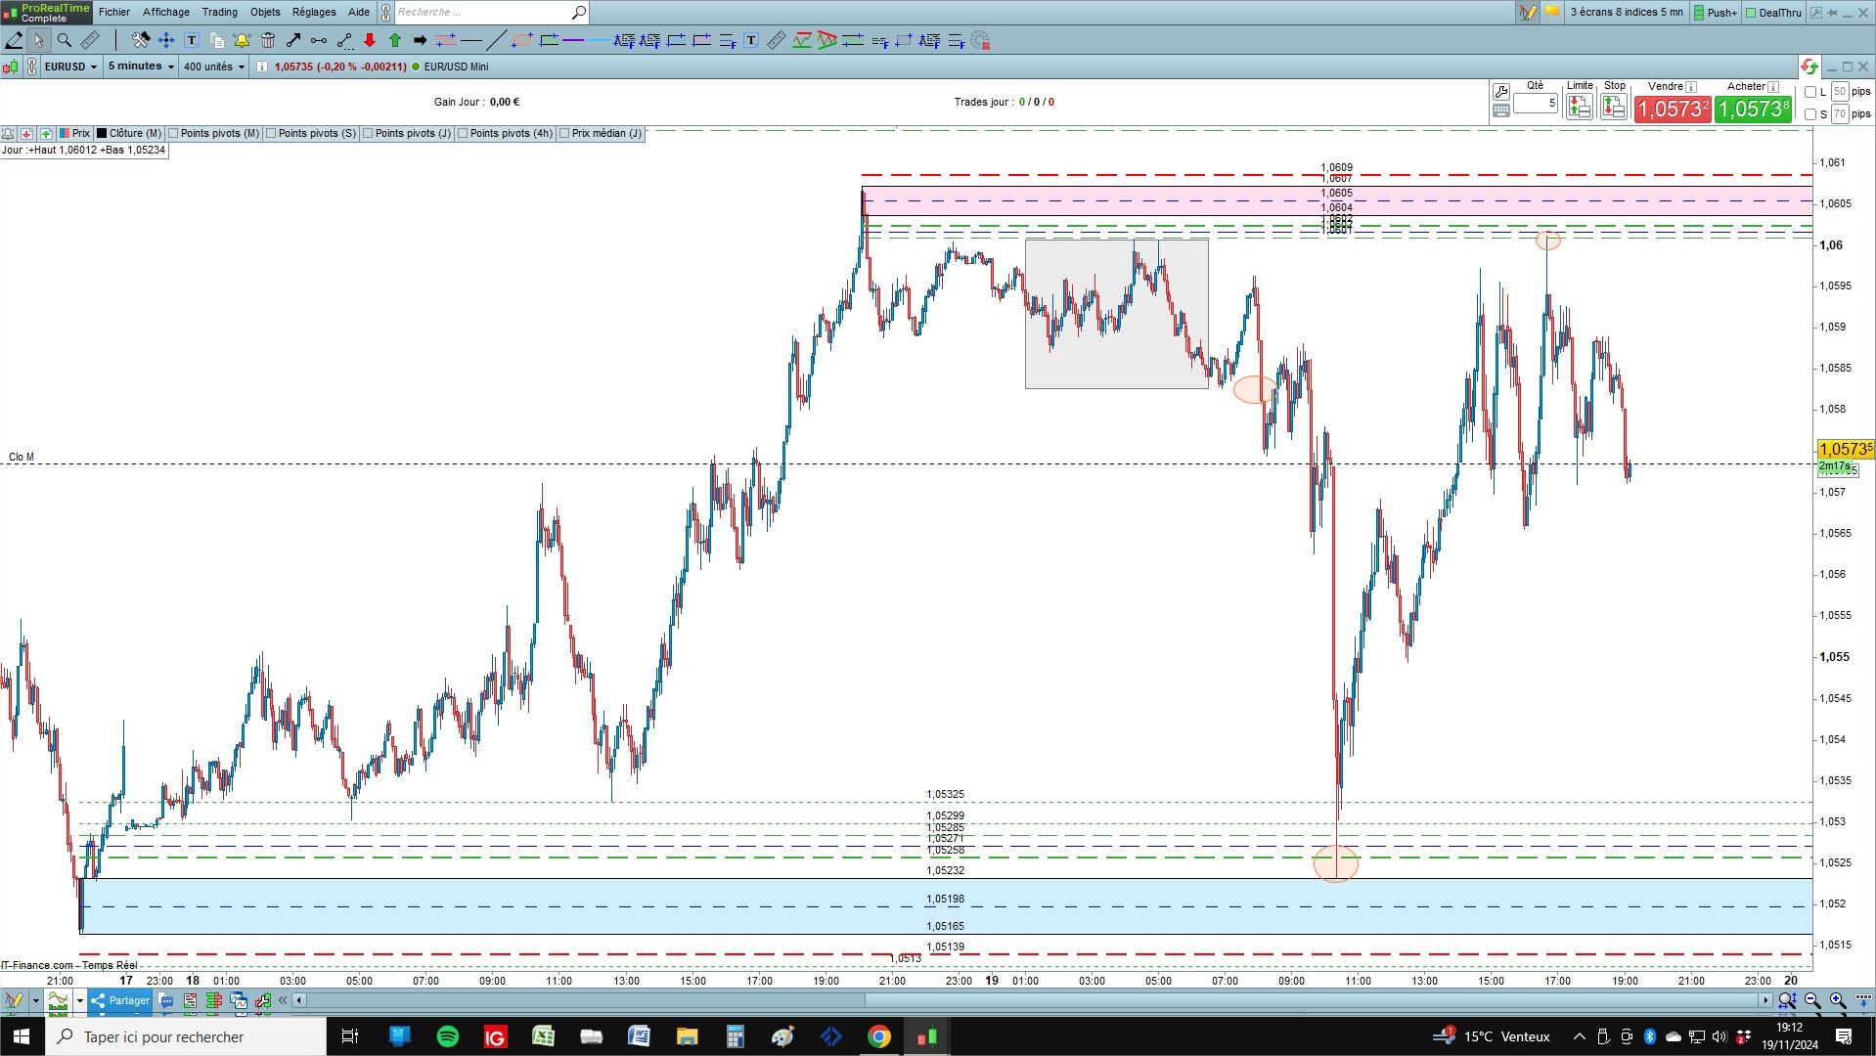Check the L 50 pips option
1876x1056 pixels.
pyautogui.click(x=1810, y=92)
